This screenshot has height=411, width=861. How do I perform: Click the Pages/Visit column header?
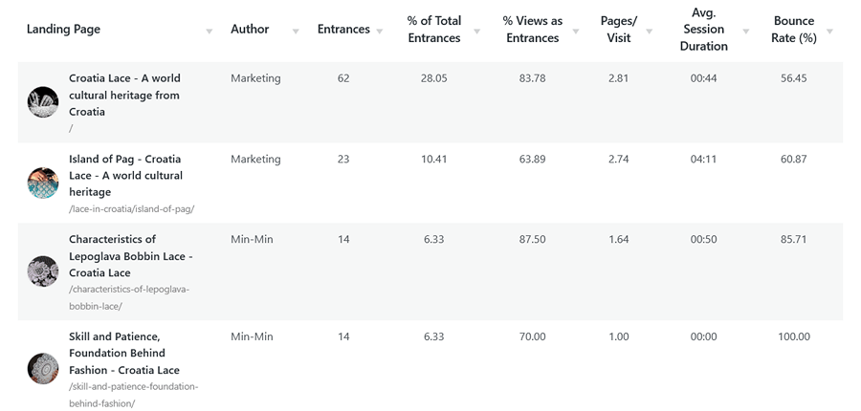click(619, 29)
